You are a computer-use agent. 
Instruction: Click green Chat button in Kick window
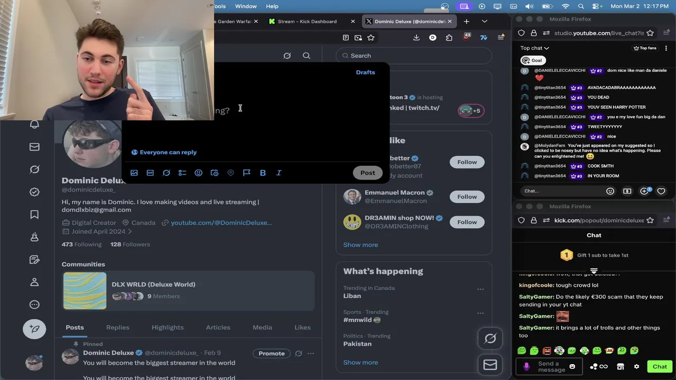coord(660,366)
